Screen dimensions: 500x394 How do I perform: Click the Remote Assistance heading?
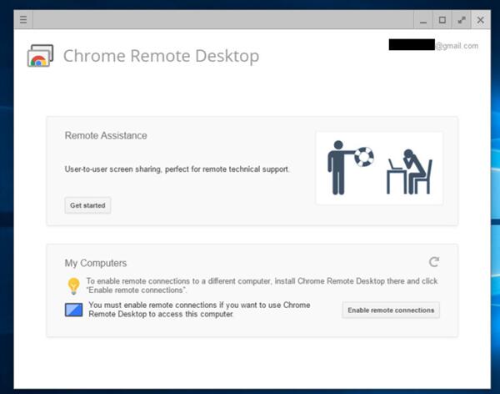[x=106, y=135]
